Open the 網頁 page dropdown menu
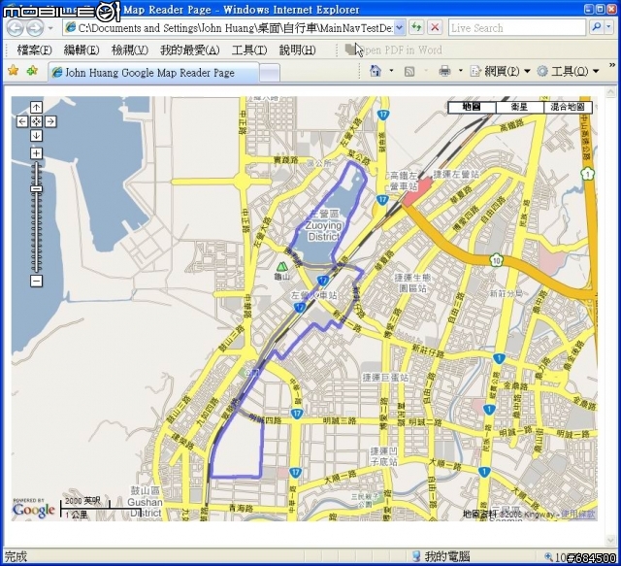 point(501,71)
